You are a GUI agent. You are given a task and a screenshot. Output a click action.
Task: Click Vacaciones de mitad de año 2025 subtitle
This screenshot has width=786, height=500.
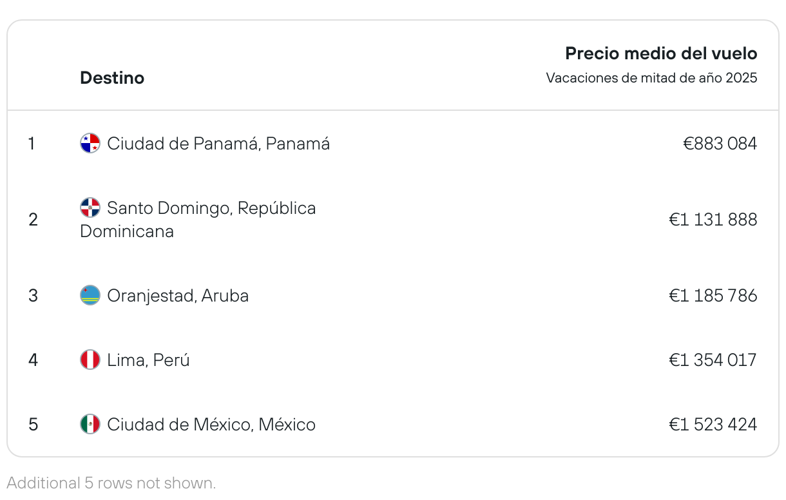pos(651,78)
